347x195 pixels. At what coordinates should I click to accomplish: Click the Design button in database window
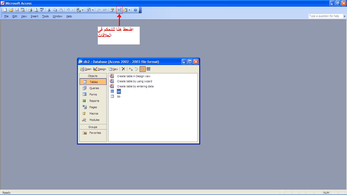click(x=100, y=69)
